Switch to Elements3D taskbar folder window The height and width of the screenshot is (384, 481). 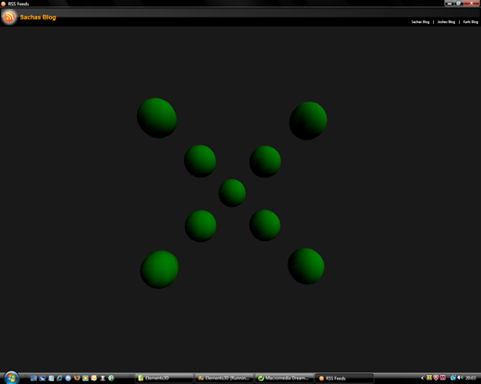click(x=165, y=378)
